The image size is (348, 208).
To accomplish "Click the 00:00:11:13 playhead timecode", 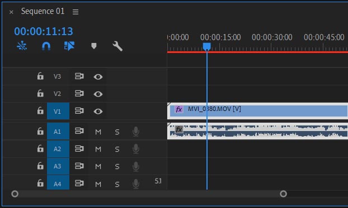I will (x=44, y=31).
